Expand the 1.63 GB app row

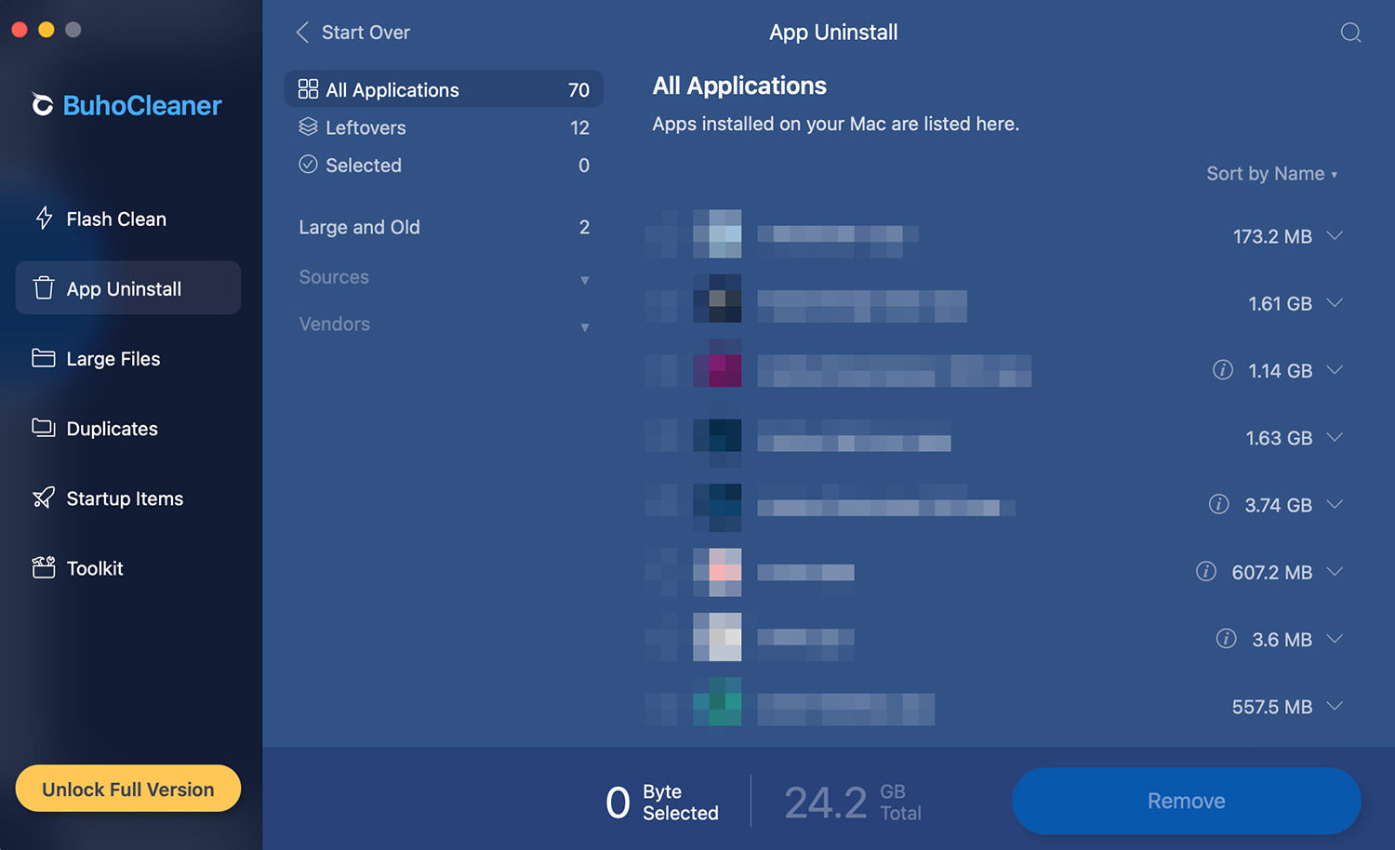pyautogui.click(x=1335, y=437)
